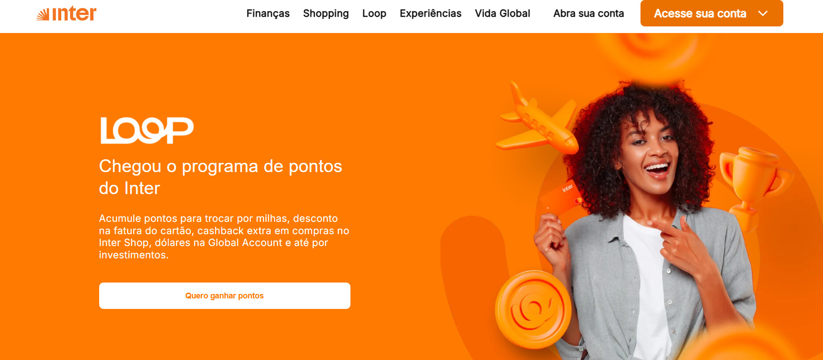The image size is (823, 360).
Task: Click the white LOOP logo
Action: 147,130
